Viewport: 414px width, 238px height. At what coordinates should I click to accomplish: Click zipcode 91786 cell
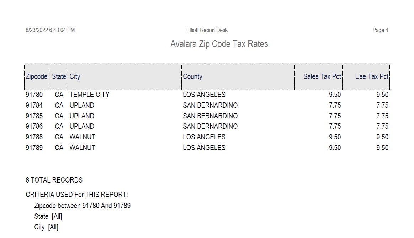click(x=34, y=127)
